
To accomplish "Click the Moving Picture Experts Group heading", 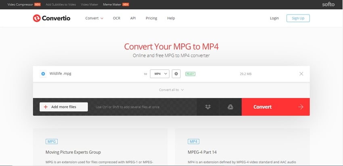I will pyautogui.click(x=73, y=152).
